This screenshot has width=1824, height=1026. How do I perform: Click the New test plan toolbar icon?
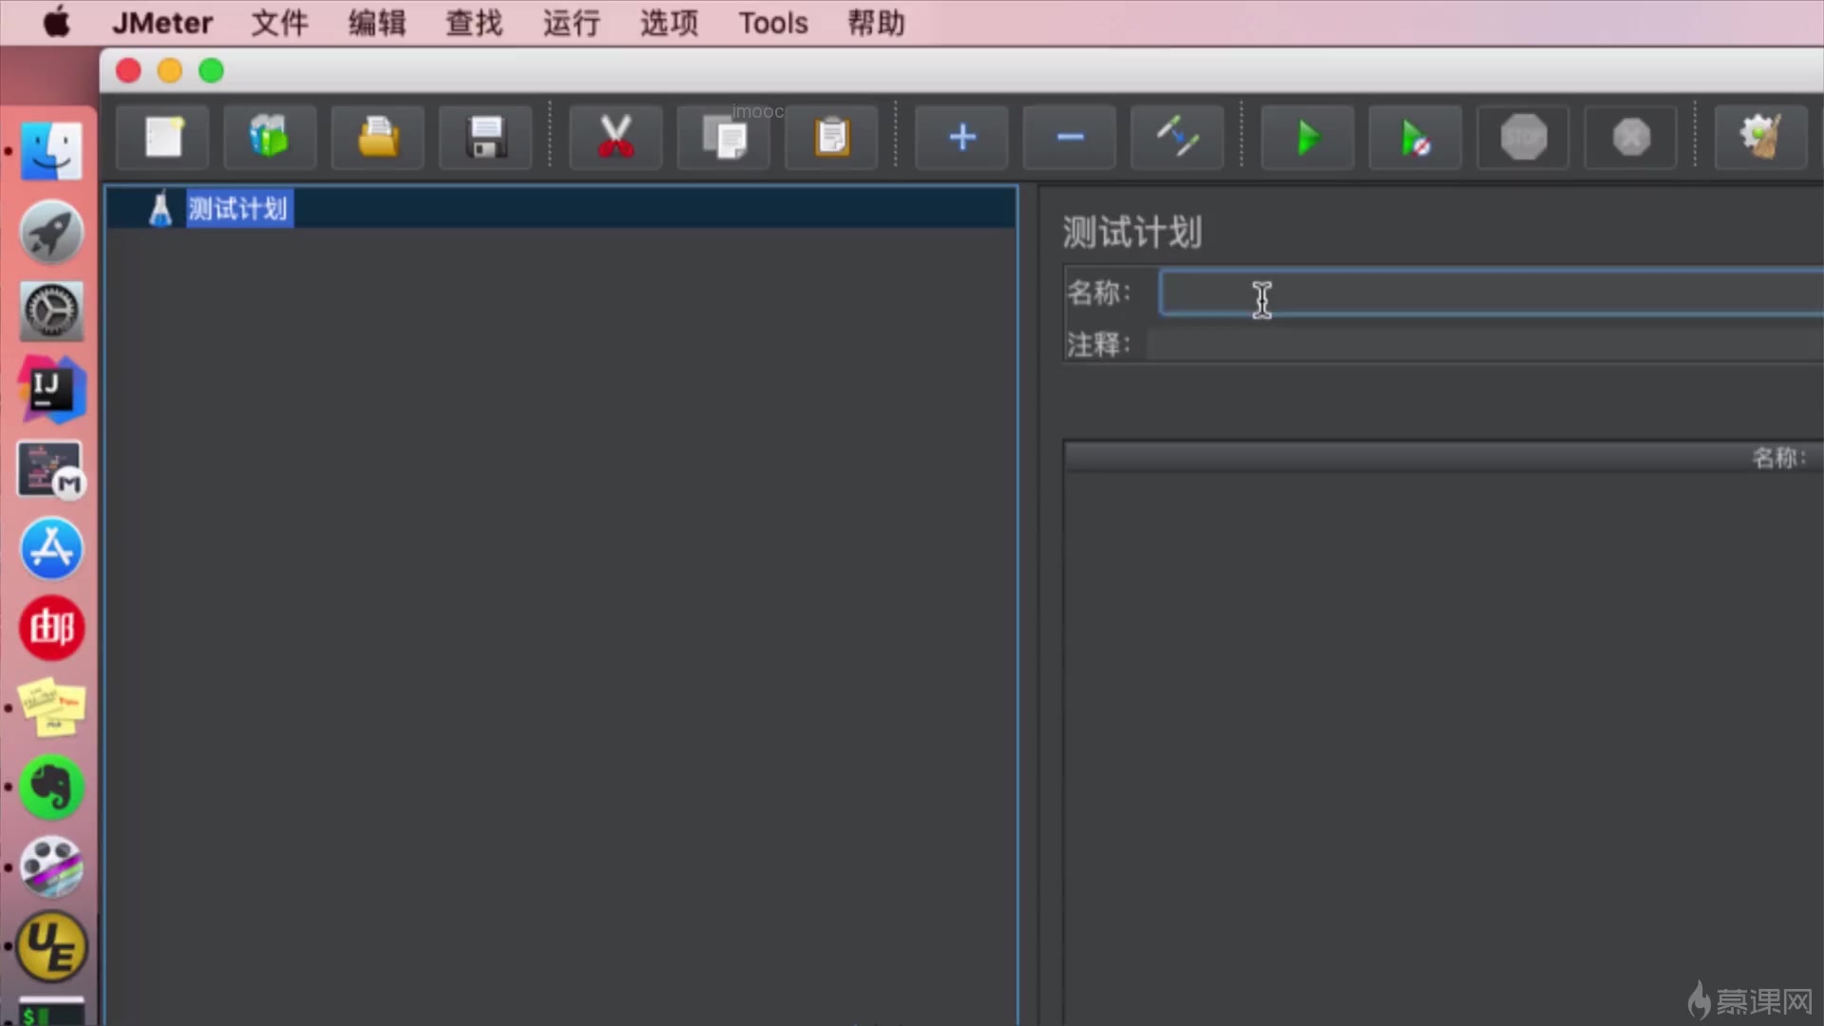click(162, 138)
